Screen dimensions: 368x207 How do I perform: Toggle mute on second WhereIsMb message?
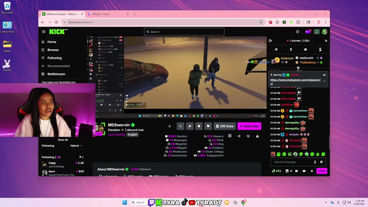pyautogui.click(x=299, y=99)
